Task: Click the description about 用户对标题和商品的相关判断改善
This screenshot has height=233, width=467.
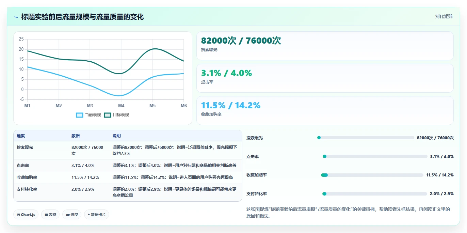Action: (176, 165)
